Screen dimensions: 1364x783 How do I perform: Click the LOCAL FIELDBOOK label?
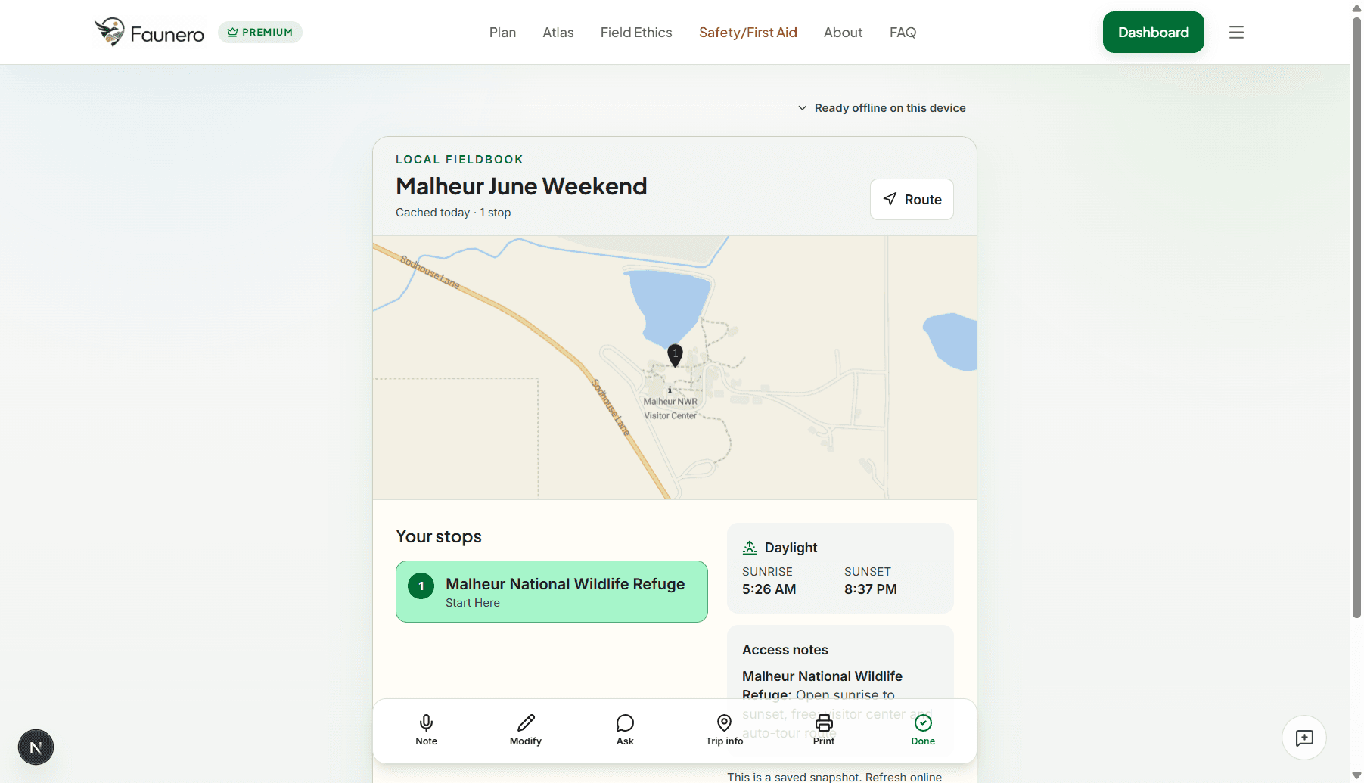(459, 160)
